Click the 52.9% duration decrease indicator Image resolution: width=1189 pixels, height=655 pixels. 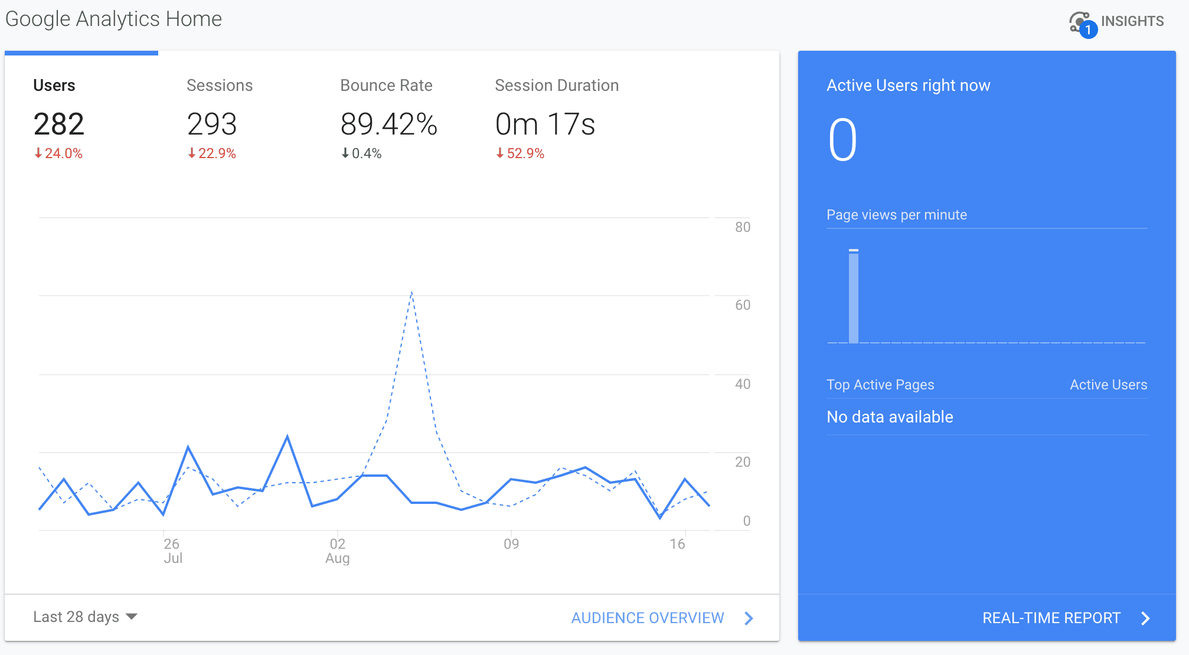520,153
